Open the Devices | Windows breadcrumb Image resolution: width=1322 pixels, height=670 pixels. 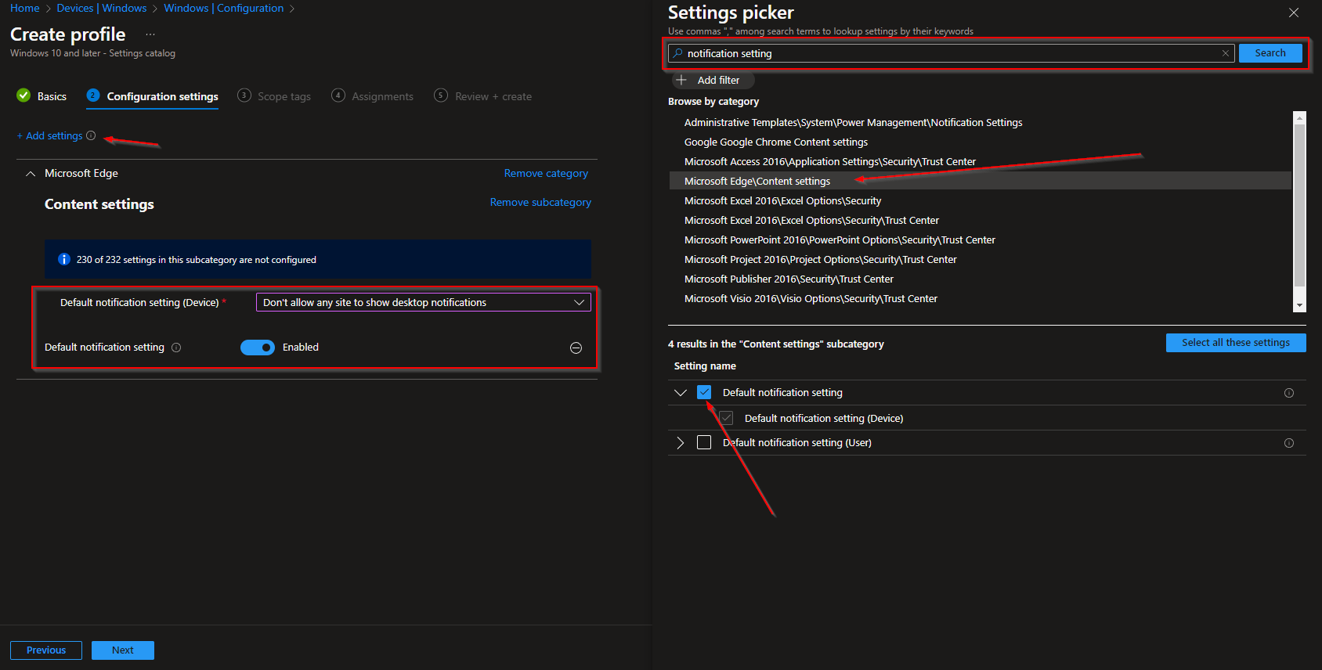coord(102,8)
